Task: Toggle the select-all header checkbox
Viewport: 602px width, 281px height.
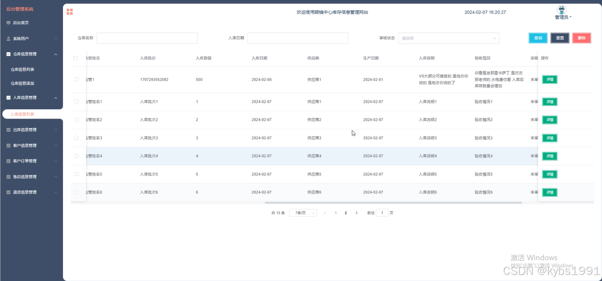Action: click(x=75, y=58)
